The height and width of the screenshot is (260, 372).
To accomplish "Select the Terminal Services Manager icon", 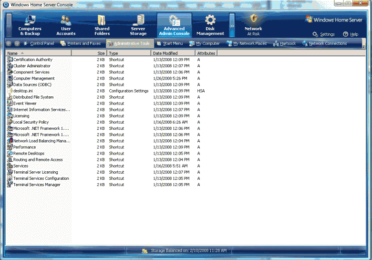I will [10, 184].
